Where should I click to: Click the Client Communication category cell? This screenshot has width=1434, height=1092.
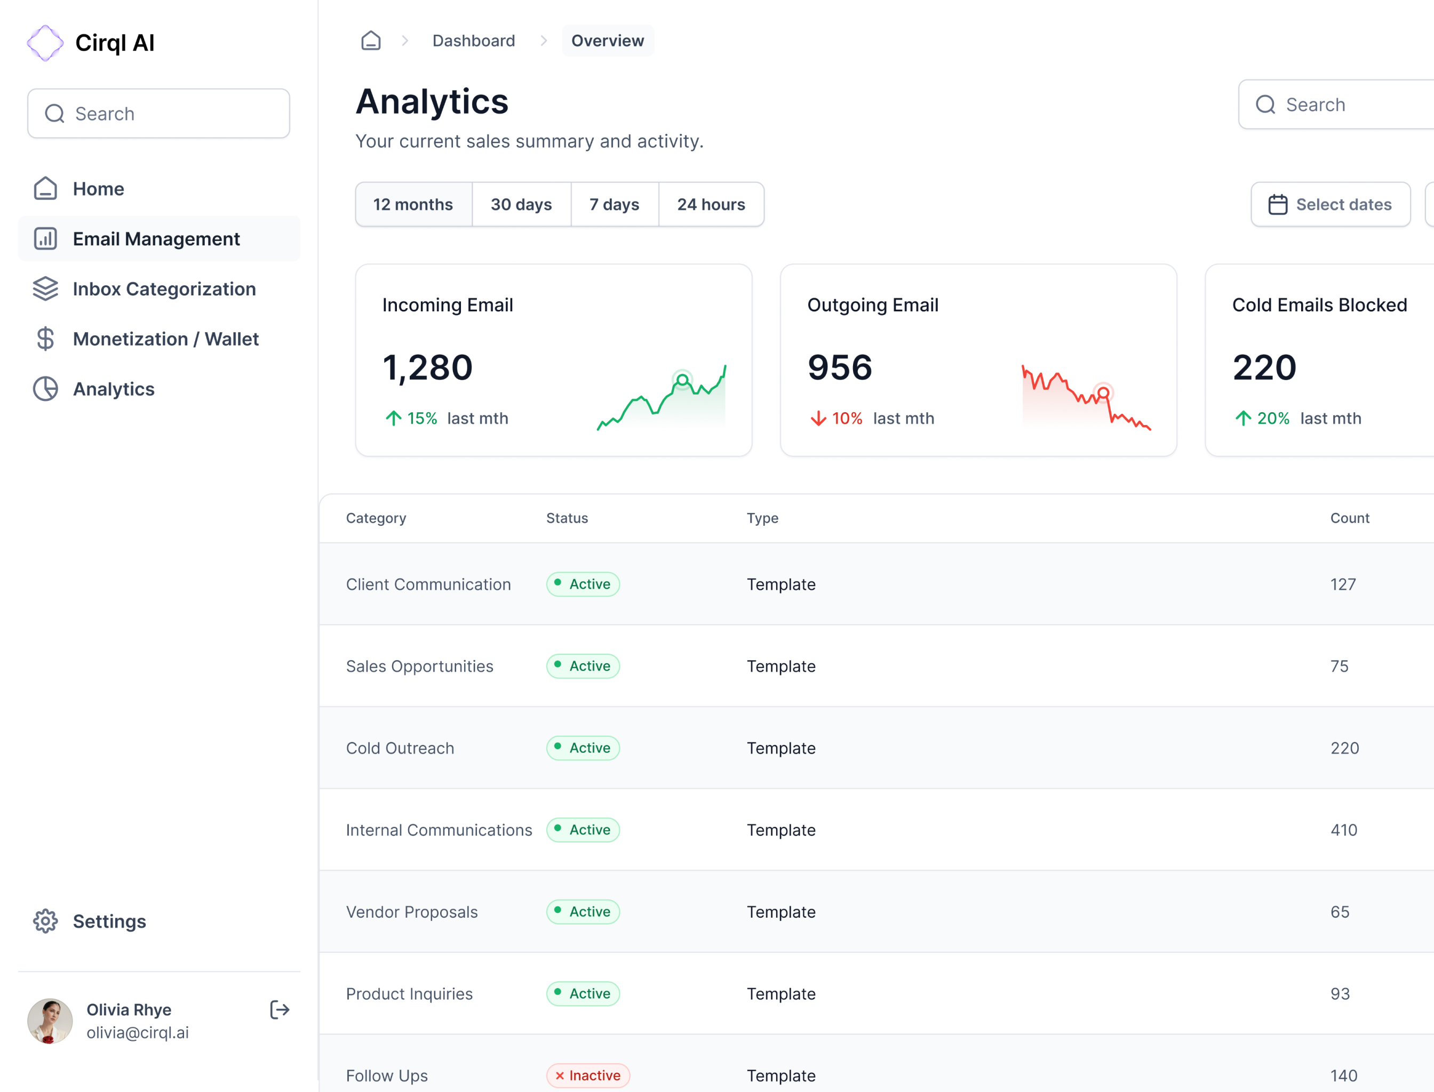[x=428, y=584]
